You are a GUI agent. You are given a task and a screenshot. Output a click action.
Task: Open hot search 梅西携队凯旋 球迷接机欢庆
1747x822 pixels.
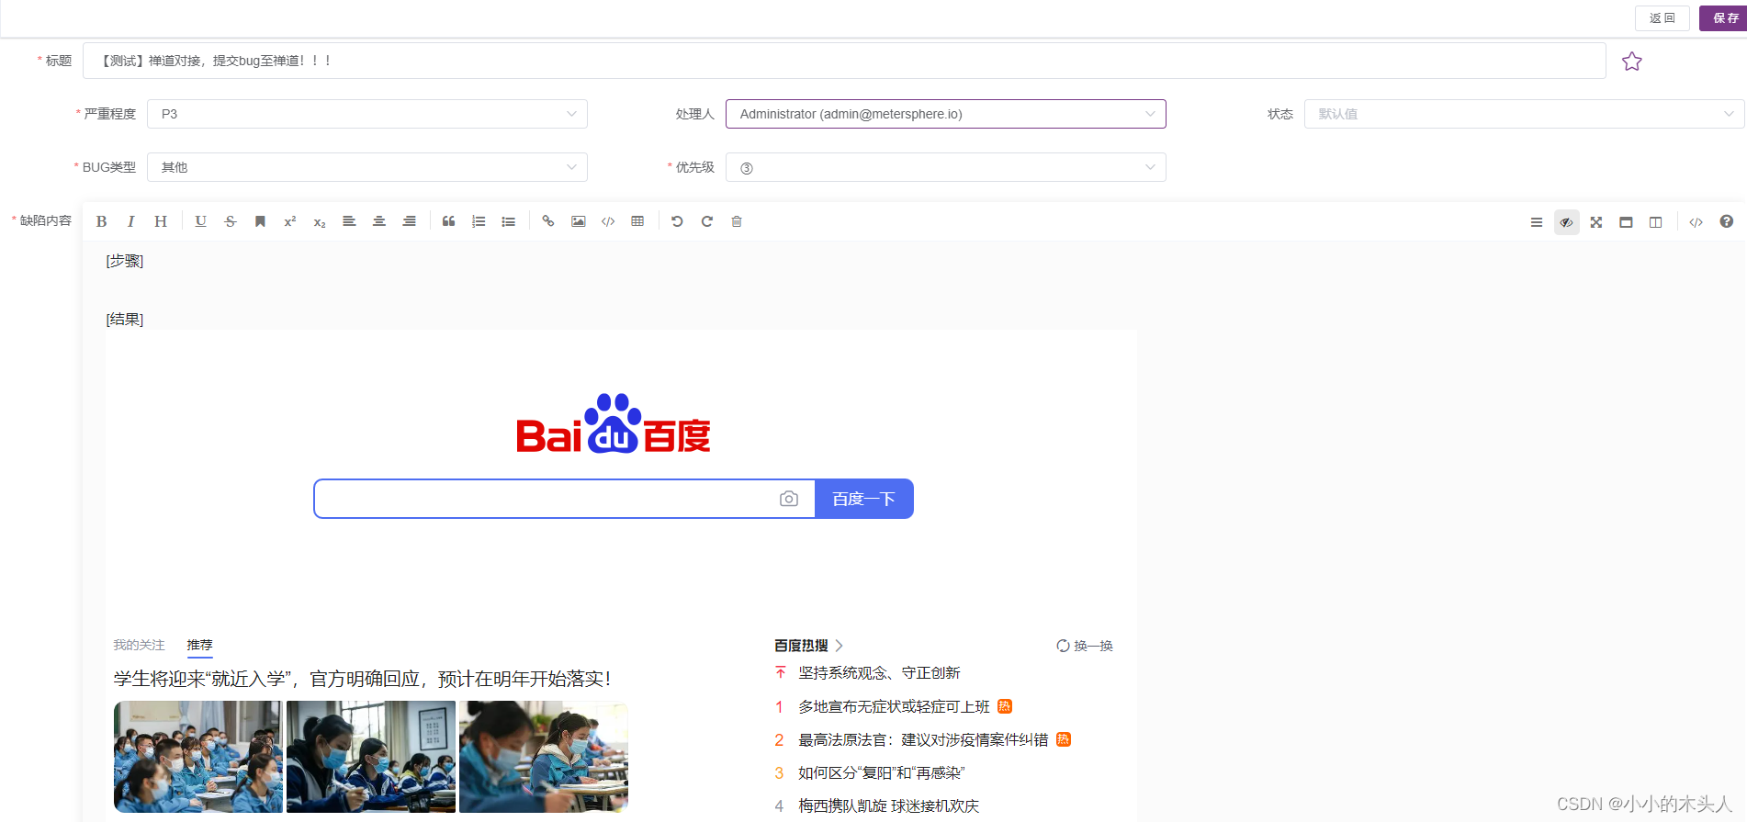tap(888, 805)
